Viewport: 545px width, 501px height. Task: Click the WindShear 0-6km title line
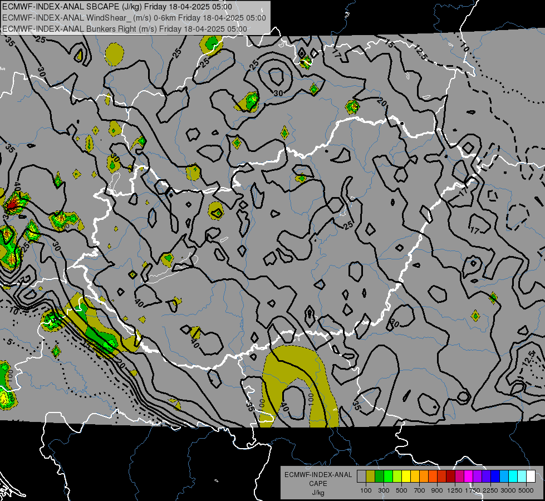click(x=134, y=18)
